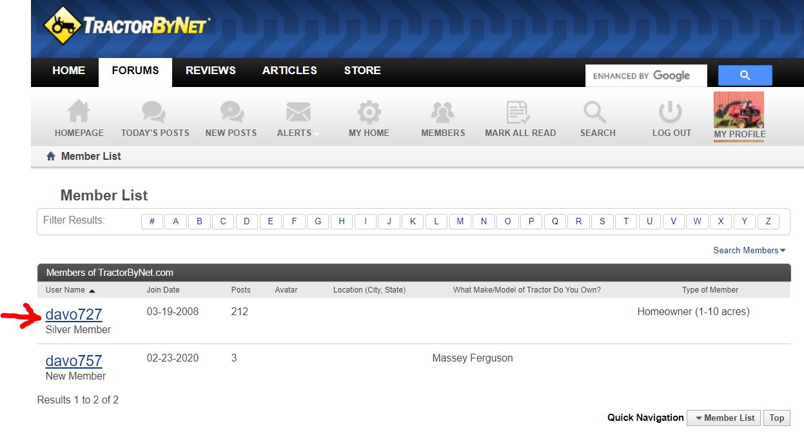Filter members by letter A
Image resolution: width=804 pixels, height=435 pixels.
click(x=176, y=222)
